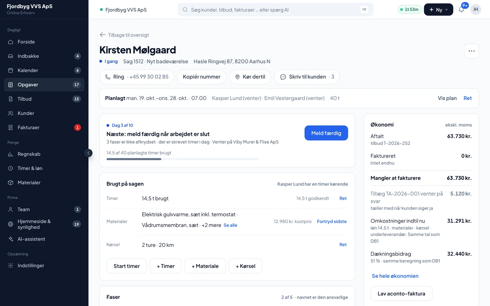Click the Hjemmeside & synlighed globe icon
This screenshot has height=306, width=490.
tap(10, 224)
